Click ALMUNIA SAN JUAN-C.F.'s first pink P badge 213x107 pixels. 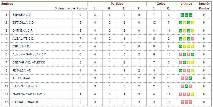tap(181, 55)
